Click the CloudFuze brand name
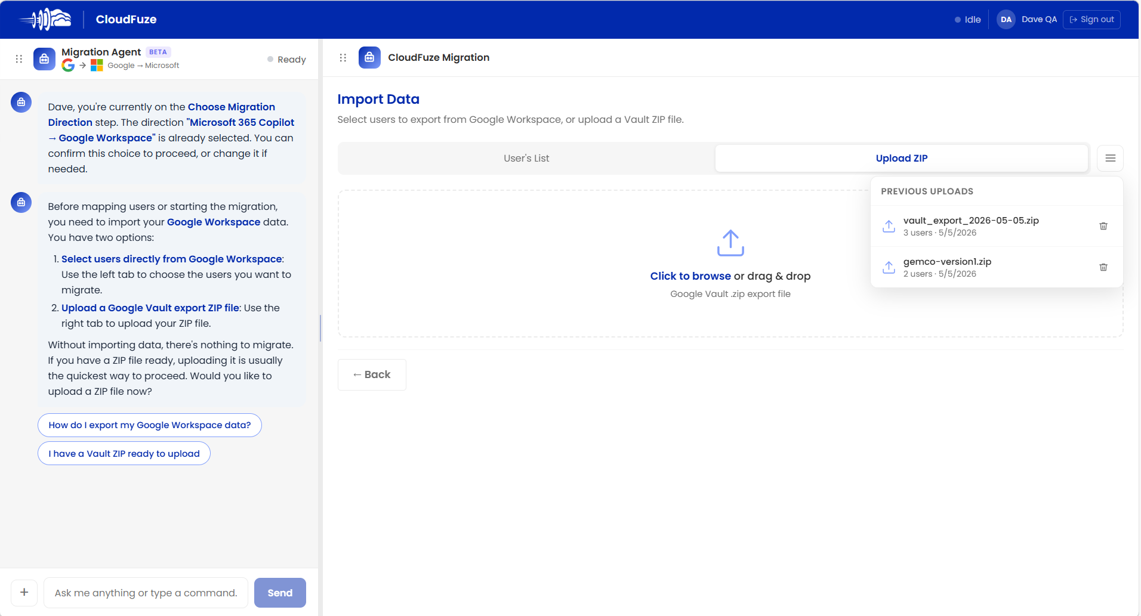The image size is (1141, 616). point(126,20)
